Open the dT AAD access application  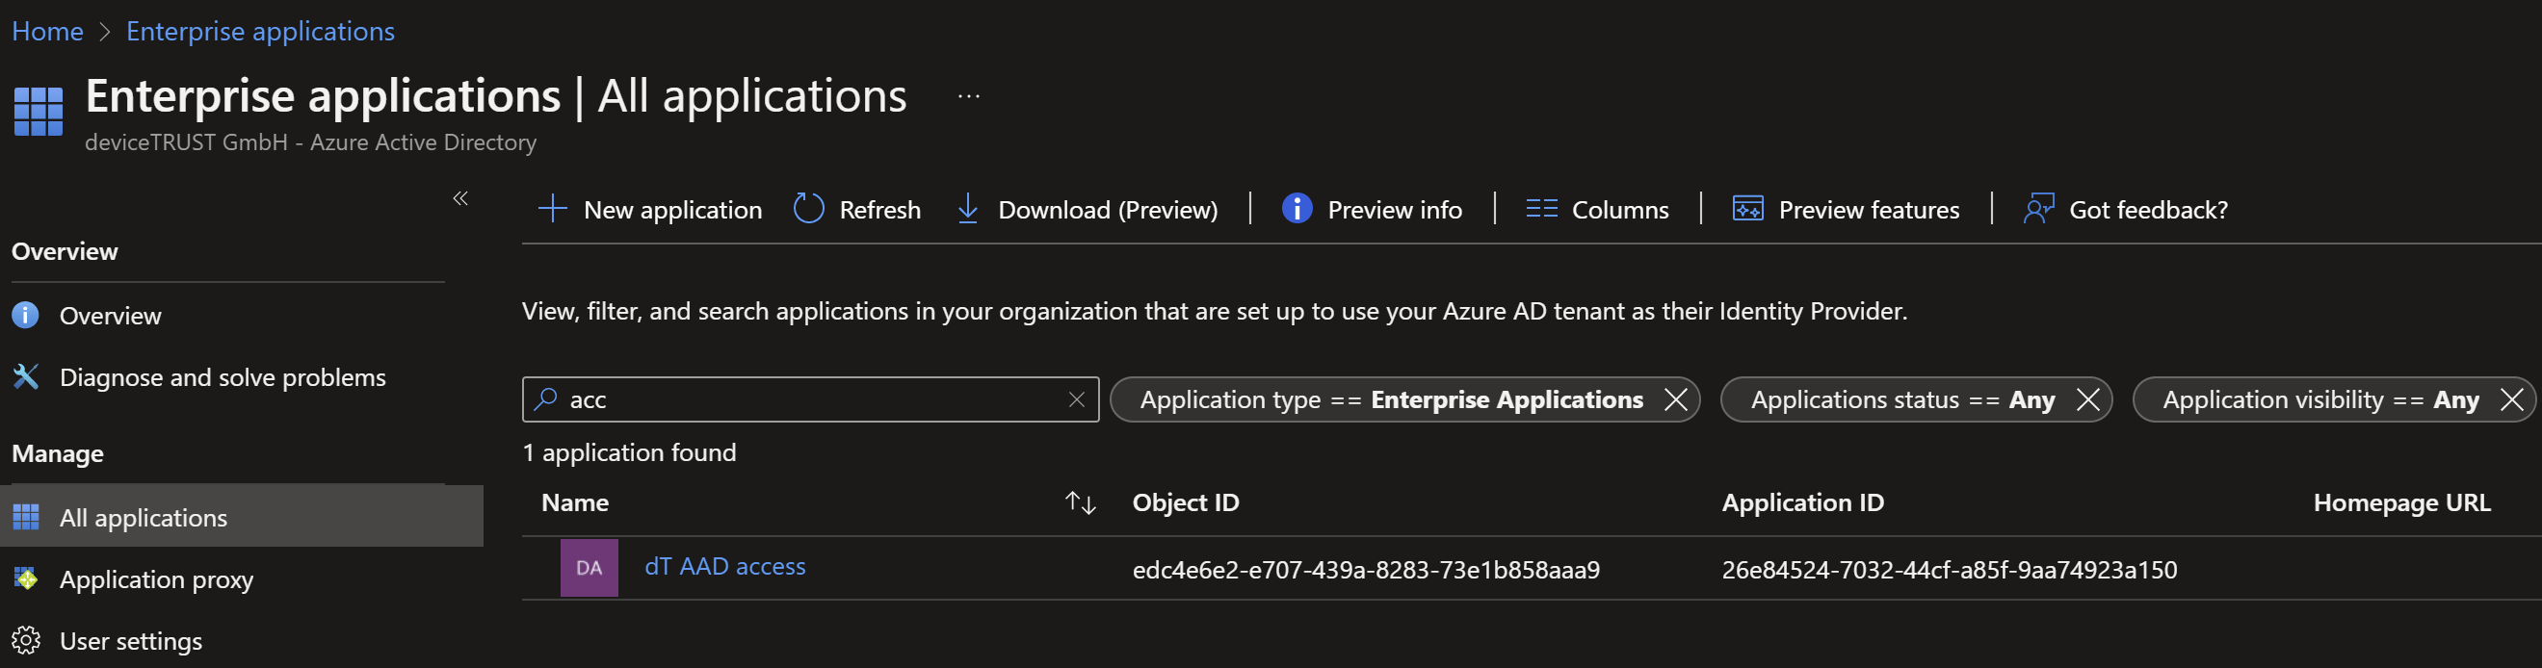pyautogui.click(x=724, y=566)
